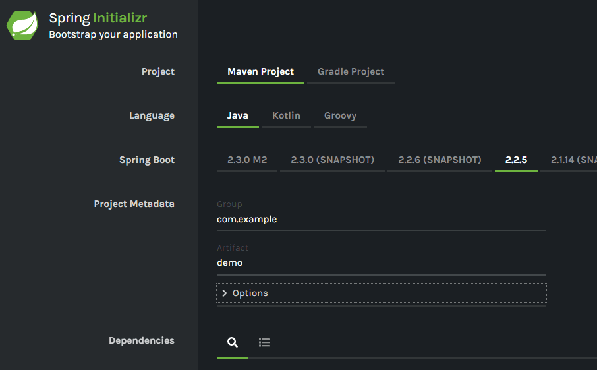Click the Options chevron arrow
597x370 pixels.
[225, 293]
